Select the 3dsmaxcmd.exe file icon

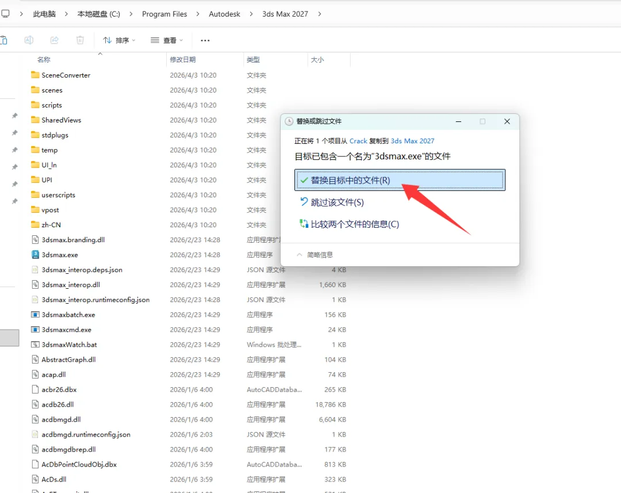(35, 329)
